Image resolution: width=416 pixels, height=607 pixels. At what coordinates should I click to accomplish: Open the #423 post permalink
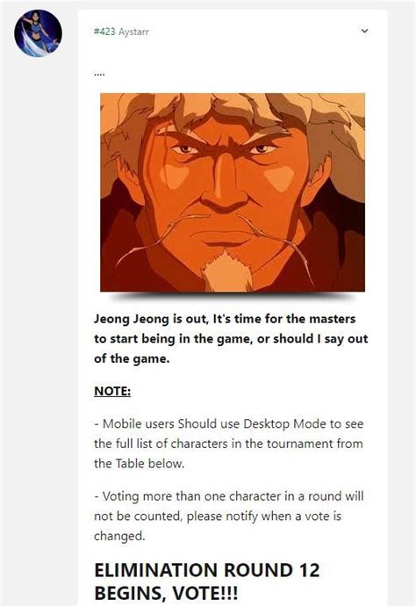click(x=104, y=32)
